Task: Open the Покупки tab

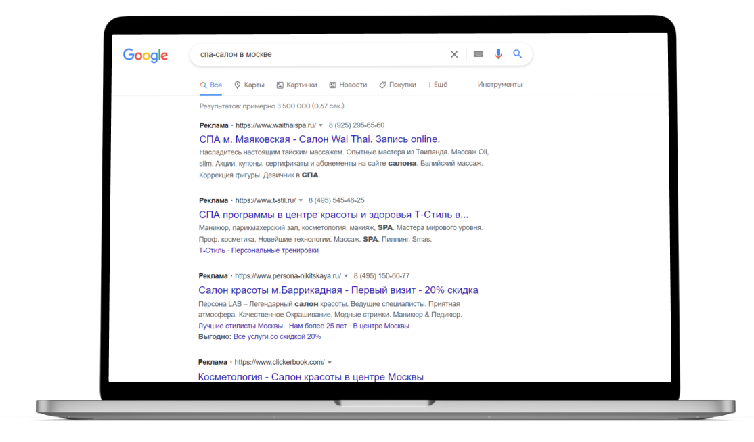Action: (x=397, y=85)
